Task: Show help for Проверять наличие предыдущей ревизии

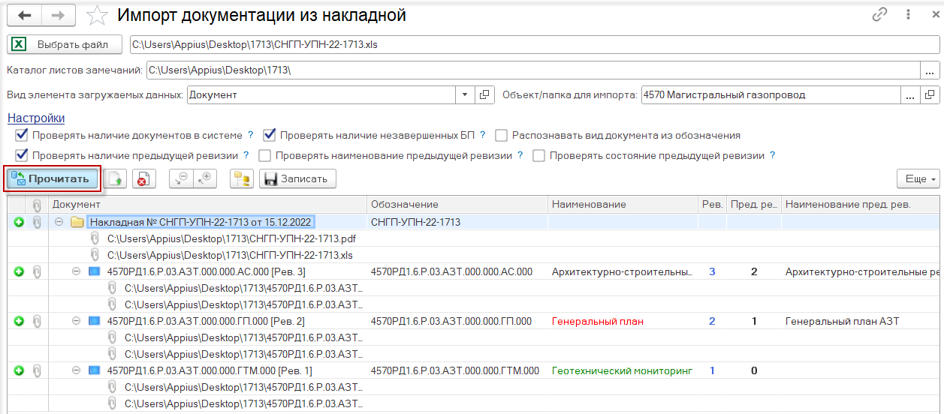Action: pos(246,156)
